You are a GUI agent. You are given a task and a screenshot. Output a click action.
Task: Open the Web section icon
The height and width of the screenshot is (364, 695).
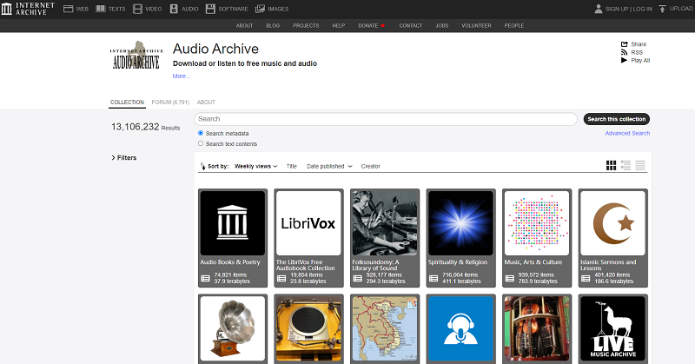click(69, 9)
